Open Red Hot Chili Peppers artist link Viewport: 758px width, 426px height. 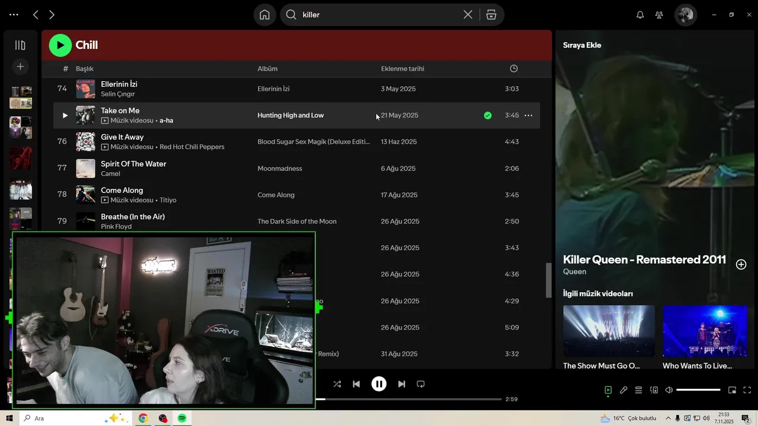pos(192,147)
